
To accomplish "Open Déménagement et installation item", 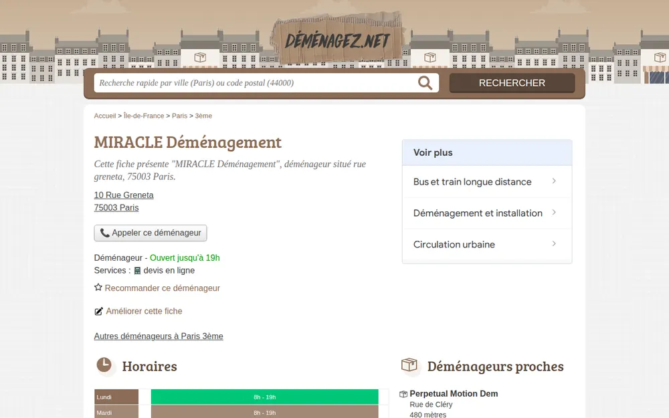I will 487,213.
